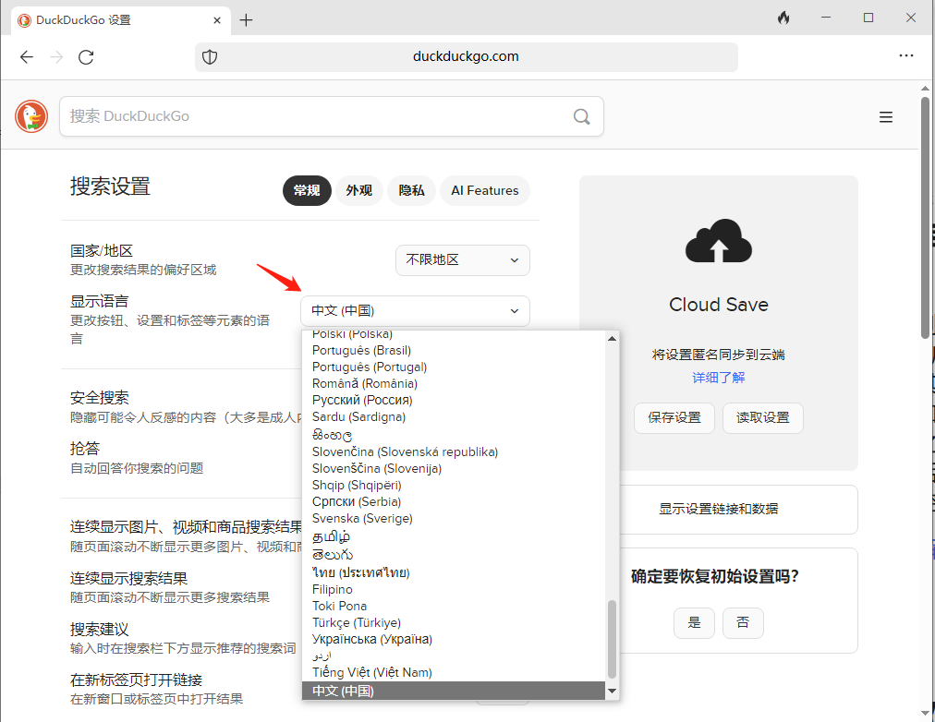
Task: Switch to the AI Features tab
Action: [x=484, y=190]
